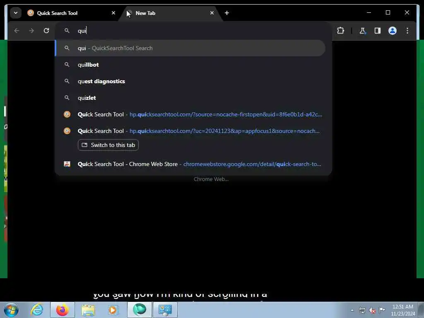
Task: Open the Extensions puzzle icon
Action: (x=340, y=31)
